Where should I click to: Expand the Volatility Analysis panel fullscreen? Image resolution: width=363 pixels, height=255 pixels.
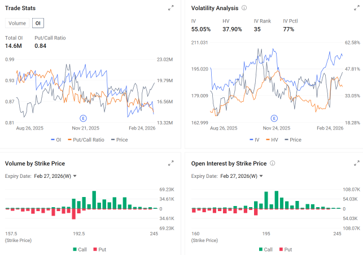coord(357,8)
